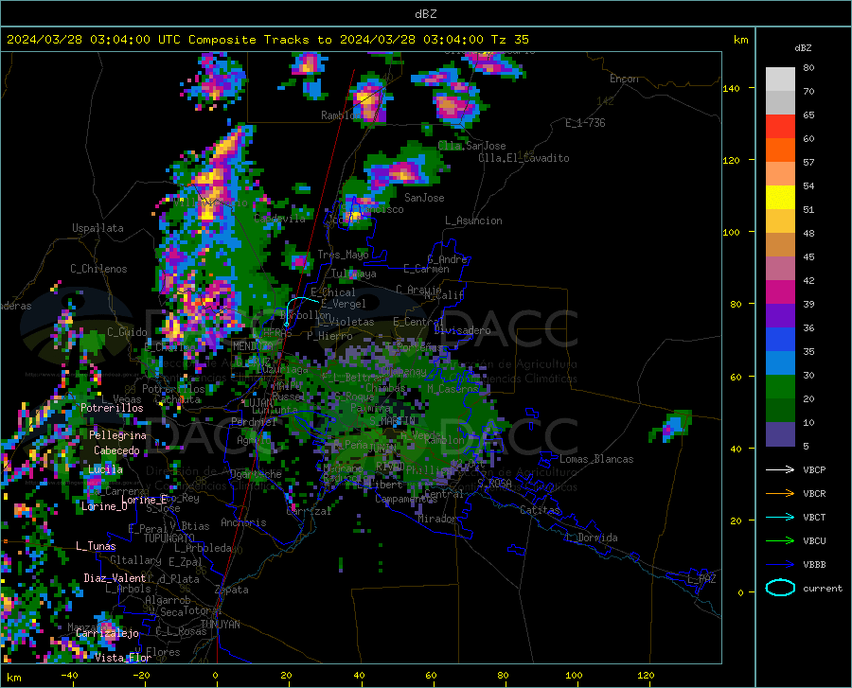This screenshot has height=688, width=852.
Task: Click the Encon place label
Action: pyautogui.click(x=624, y=79)
